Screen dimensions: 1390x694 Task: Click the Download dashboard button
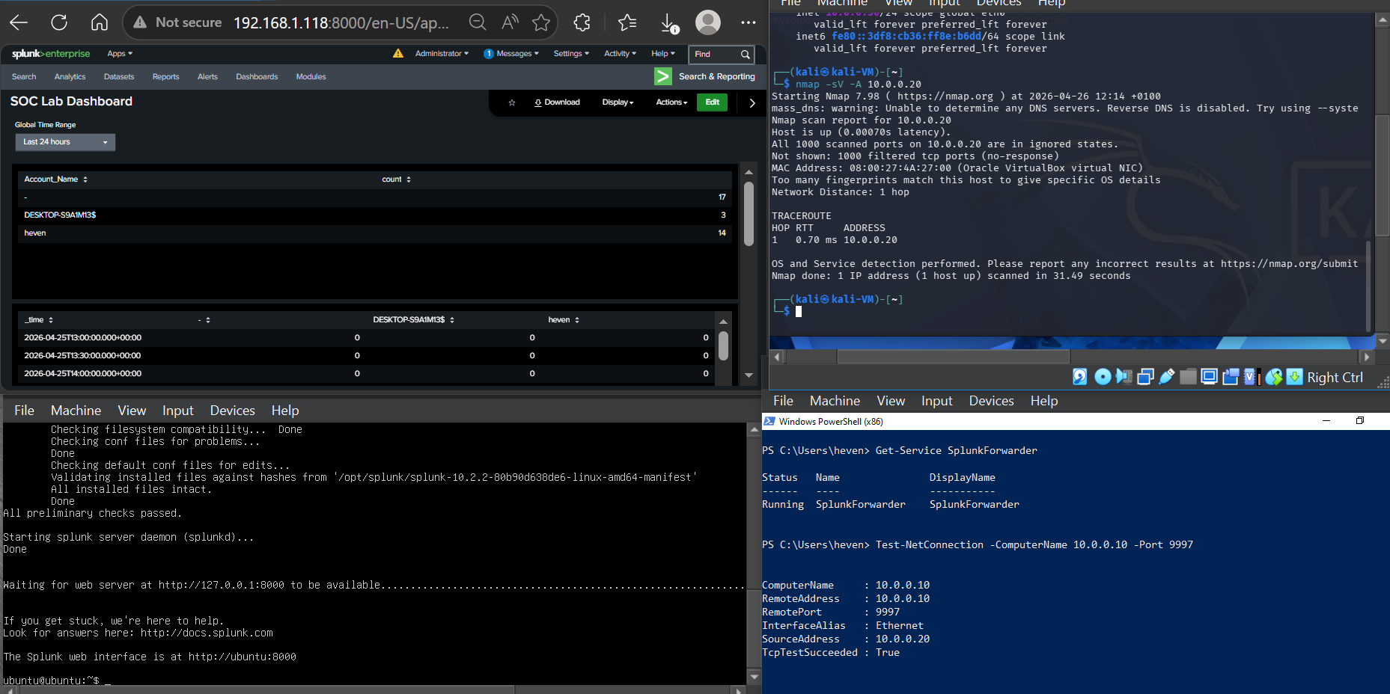click(x=557, y=102)
